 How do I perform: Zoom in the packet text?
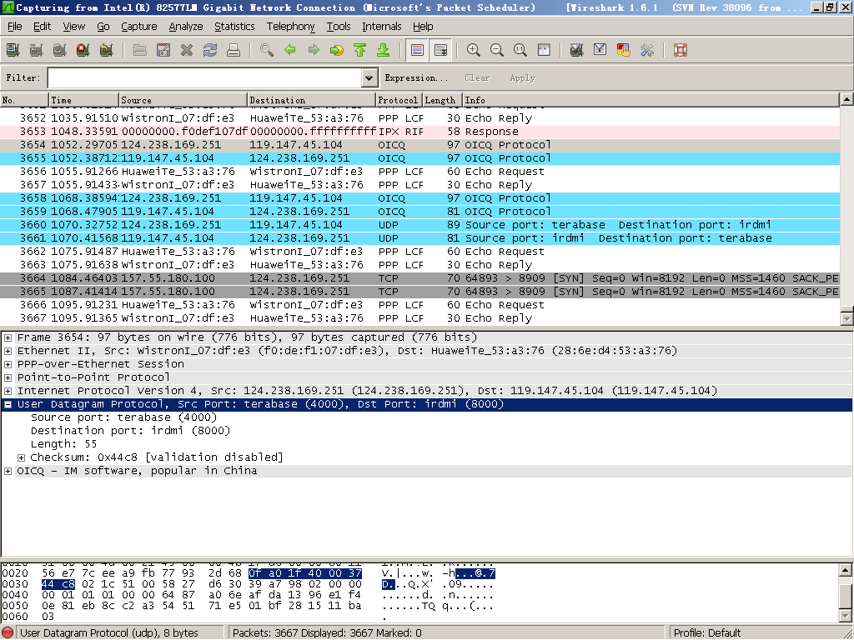pos(474,50)
